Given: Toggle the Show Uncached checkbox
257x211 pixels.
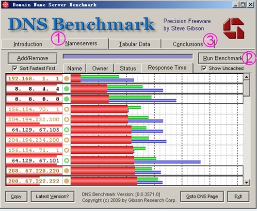Looking at the screenshot, I should click(x=204, y=68).
